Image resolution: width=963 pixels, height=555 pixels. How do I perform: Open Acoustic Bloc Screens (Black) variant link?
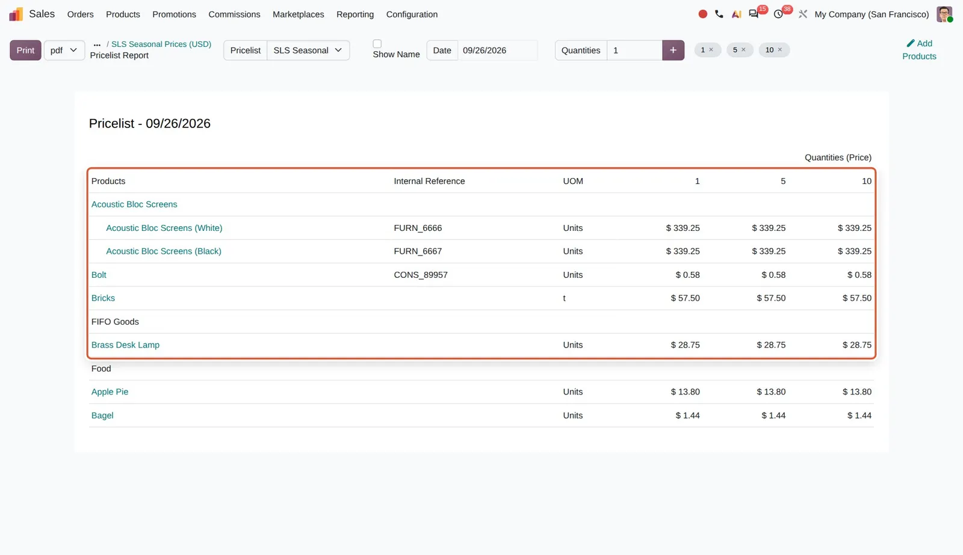pos(164,251)
